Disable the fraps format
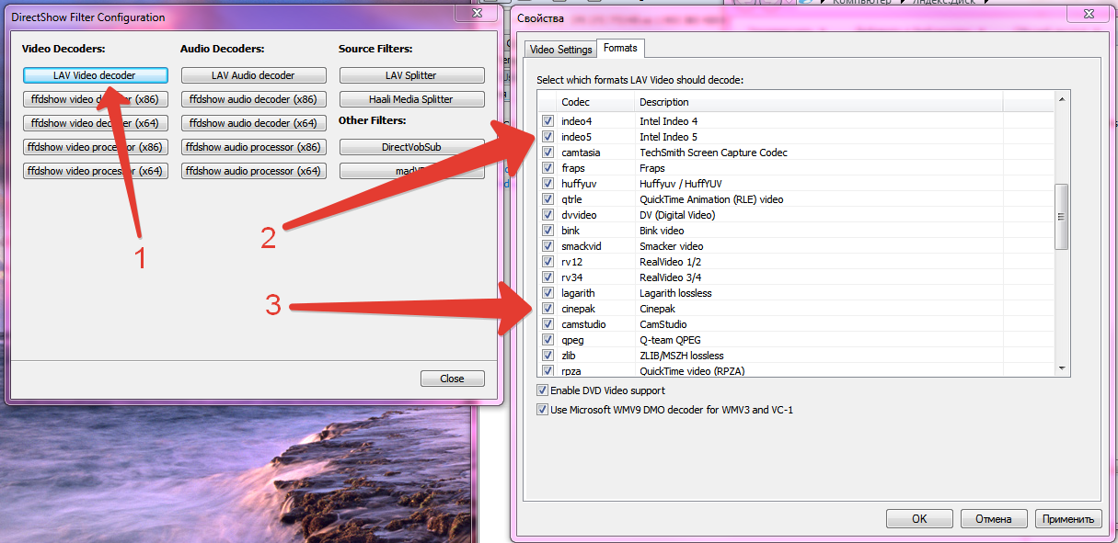This screenshot has height=543, width=1118. coord(547,167)
